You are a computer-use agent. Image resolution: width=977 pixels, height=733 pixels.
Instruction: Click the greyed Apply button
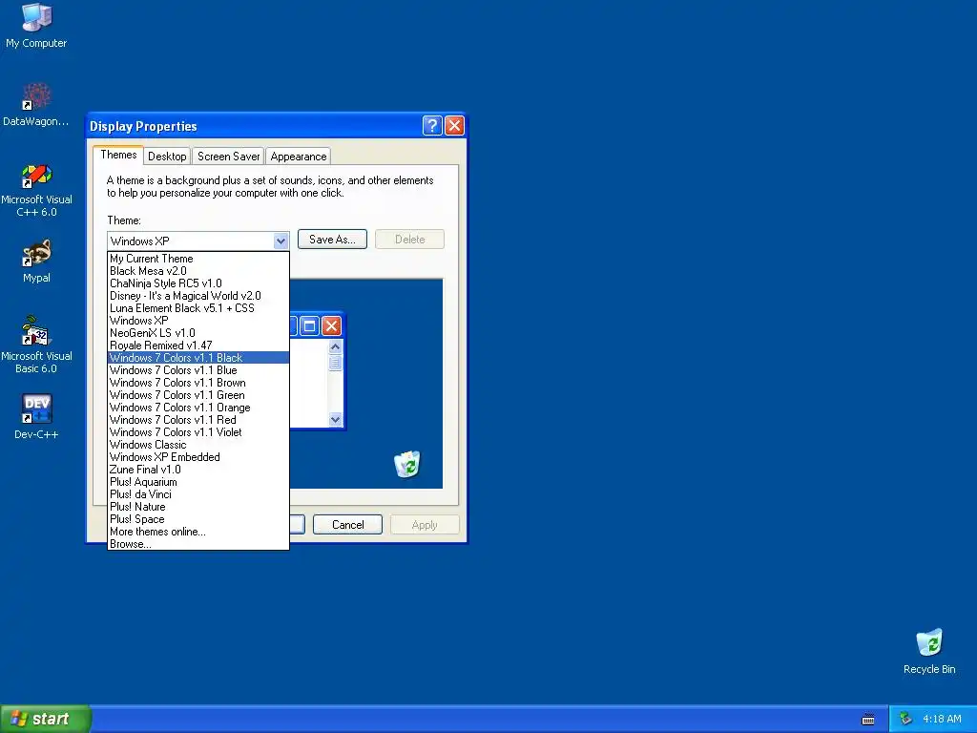(x=425, y=525)
